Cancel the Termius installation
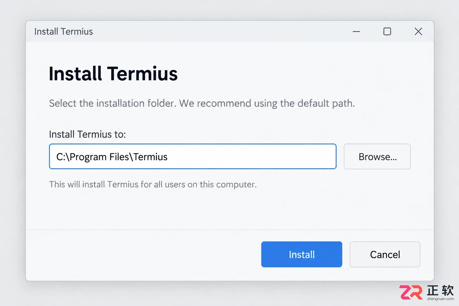This screenshot has height=306, width=459. [x=385, y=254]
